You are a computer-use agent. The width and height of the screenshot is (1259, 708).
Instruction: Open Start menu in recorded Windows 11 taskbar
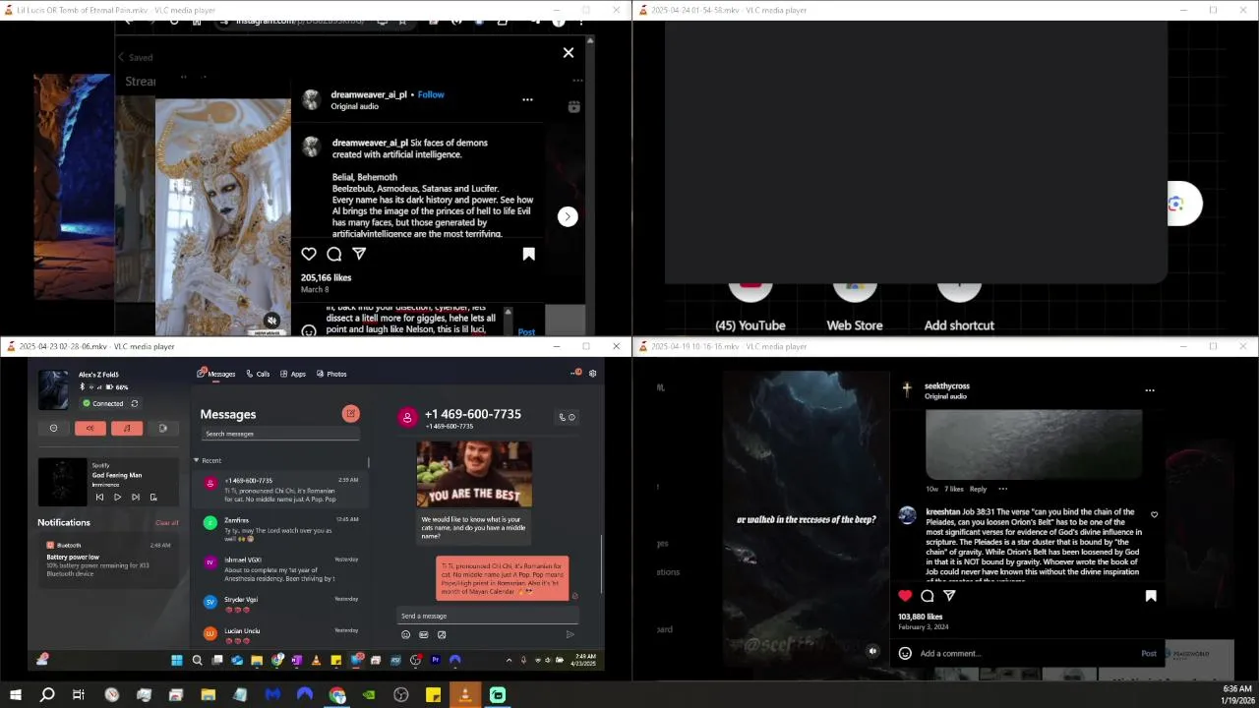[176, 660]
